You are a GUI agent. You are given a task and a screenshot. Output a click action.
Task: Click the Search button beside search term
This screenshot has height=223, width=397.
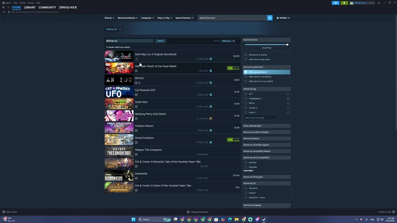tap(160, 41)
